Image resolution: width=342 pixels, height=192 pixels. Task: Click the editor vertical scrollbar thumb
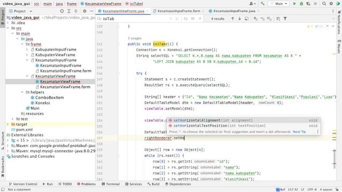coord(335,158)
